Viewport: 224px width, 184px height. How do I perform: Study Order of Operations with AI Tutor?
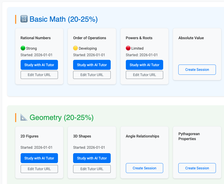tap(92, 65)
